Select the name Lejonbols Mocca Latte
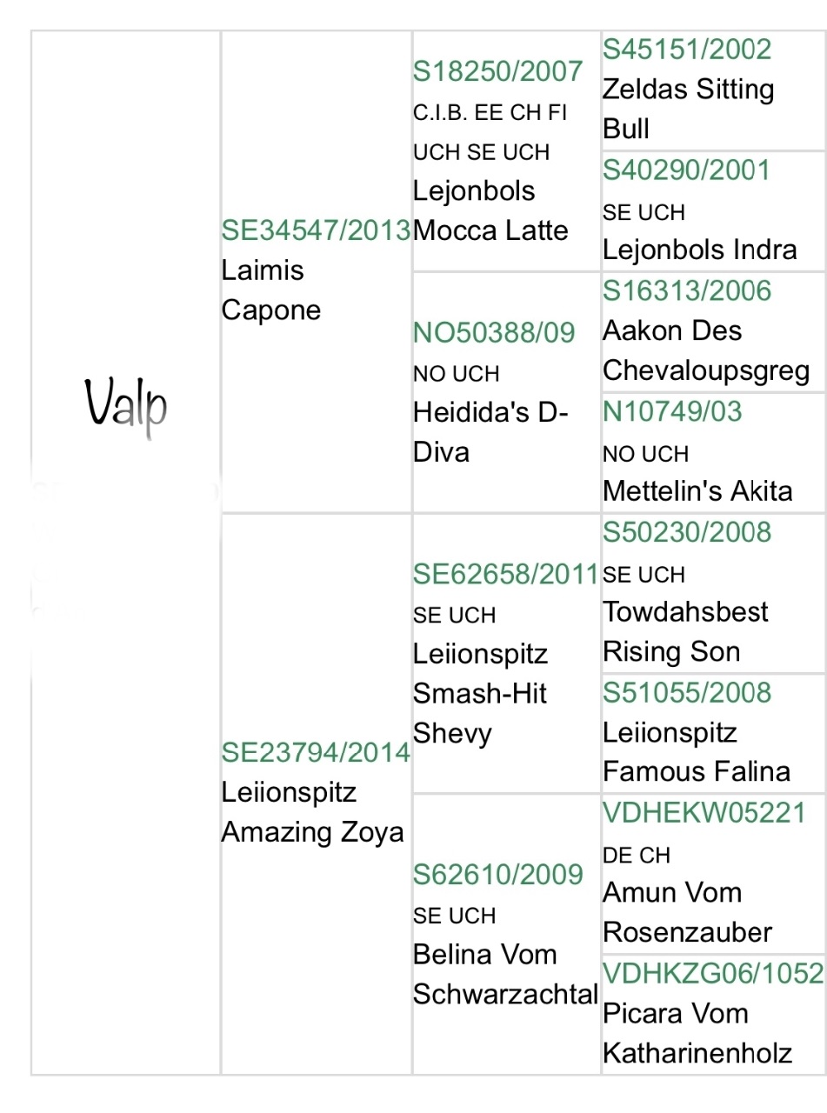Screen dimensions: 827x1113 tap(490, 210)
